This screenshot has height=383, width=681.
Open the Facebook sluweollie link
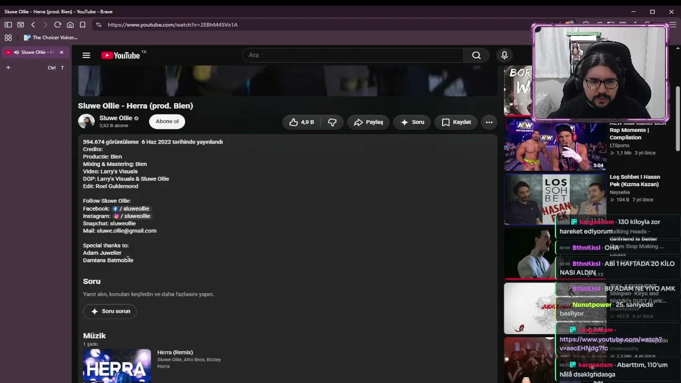131,209
